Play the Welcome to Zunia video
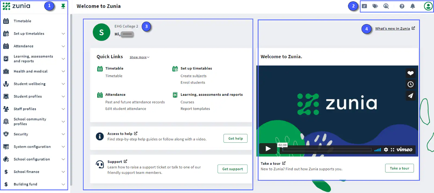This screenshot has width=434, height=193. pos(268,149)
